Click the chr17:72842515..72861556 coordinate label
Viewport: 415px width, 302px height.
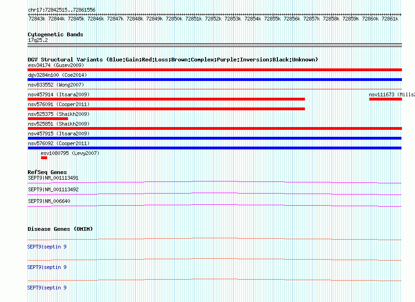click(62, 10)
